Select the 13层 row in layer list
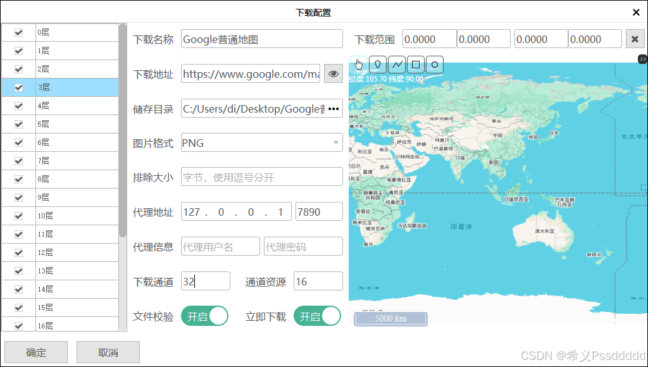 [x=60, y=271]
